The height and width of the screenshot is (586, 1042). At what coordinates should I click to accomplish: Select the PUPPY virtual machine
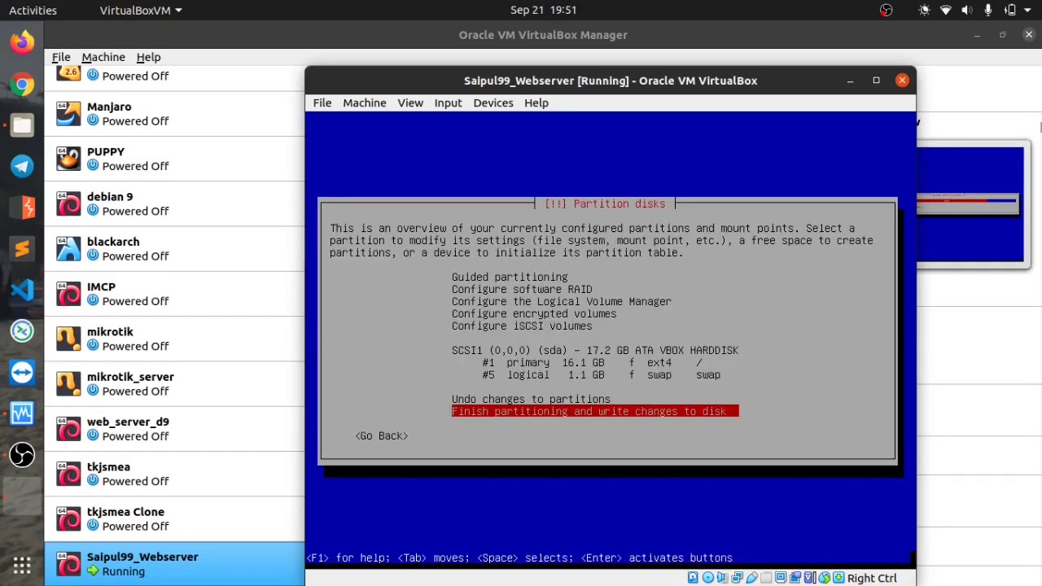[175, 159]
